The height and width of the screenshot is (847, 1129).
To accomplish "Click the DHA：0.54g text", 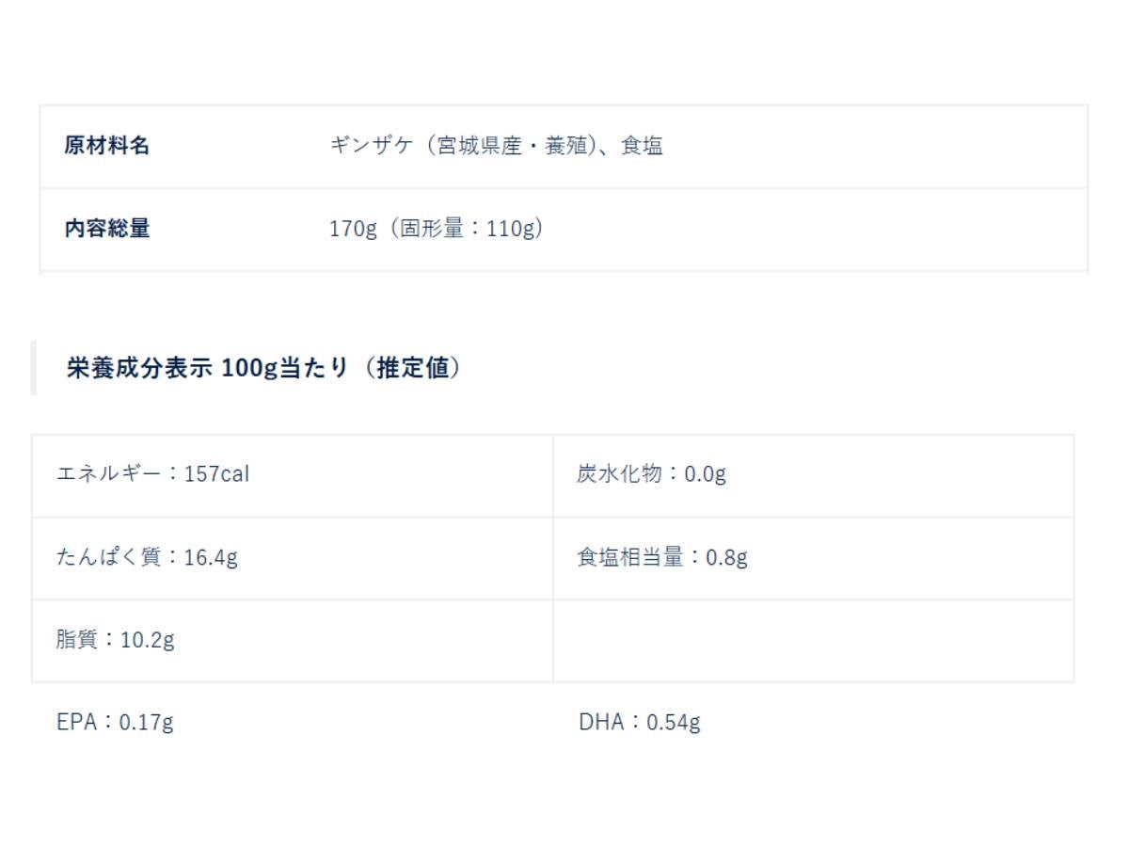I will coord(640,723).
